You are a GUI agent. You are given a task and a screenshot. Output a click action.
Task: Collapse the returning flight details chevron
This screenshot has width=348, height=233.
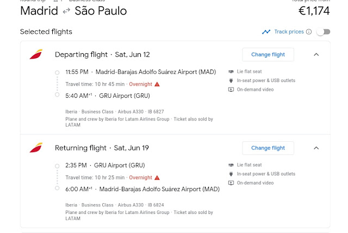click(x=316, y=148)
